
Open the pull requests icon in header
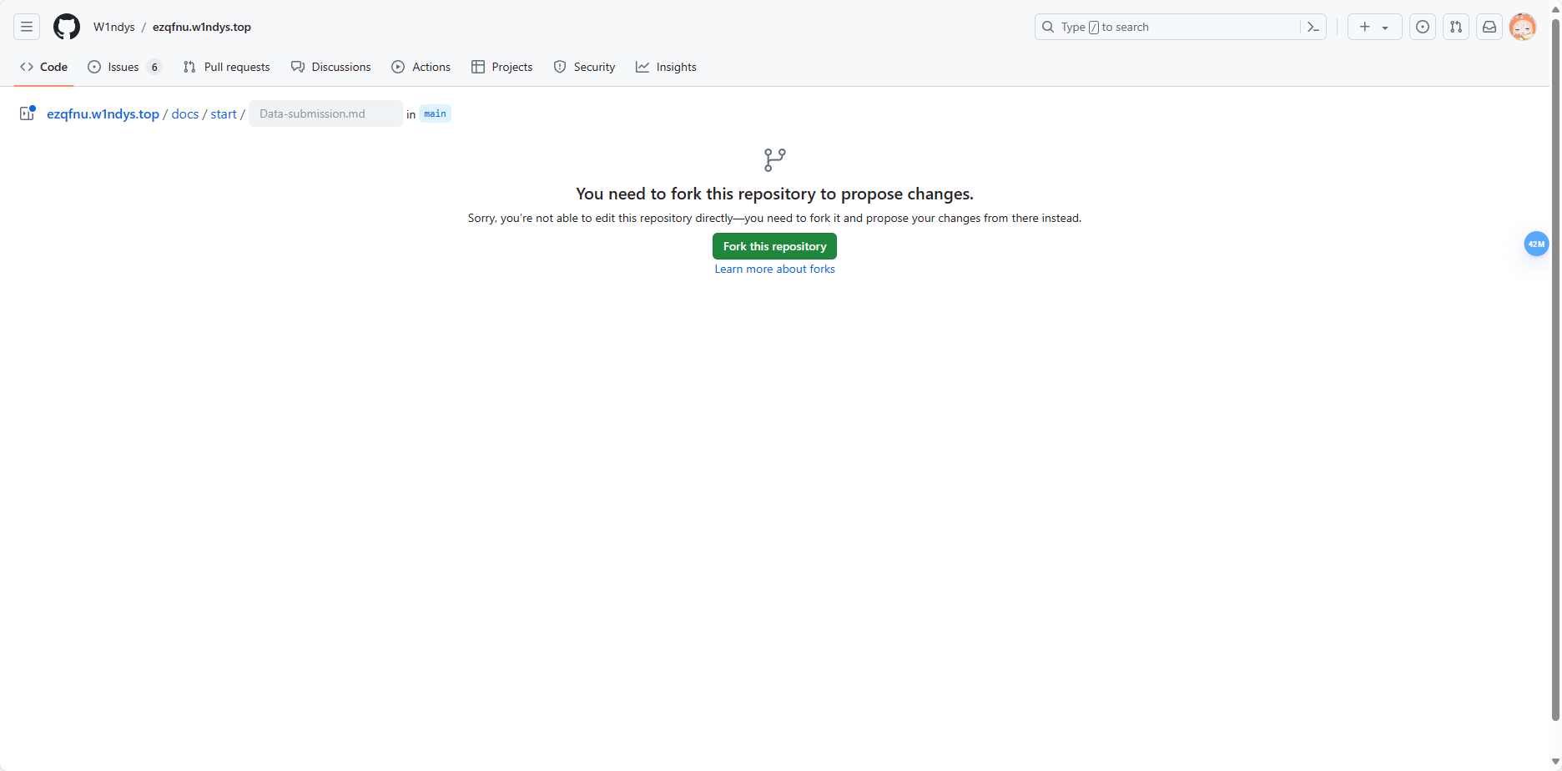(x=1456, y=27)
